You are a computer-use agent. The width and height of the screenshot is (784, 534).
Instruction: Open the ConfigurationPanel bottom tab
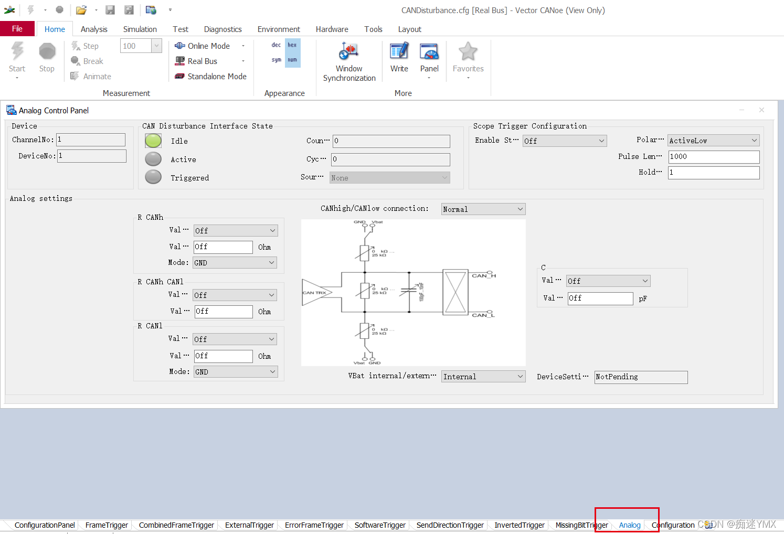tap(45, 525)
